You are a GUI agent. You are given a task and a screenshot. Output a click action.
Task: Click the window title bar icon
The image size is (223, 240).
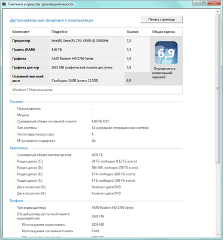point(4,4)
